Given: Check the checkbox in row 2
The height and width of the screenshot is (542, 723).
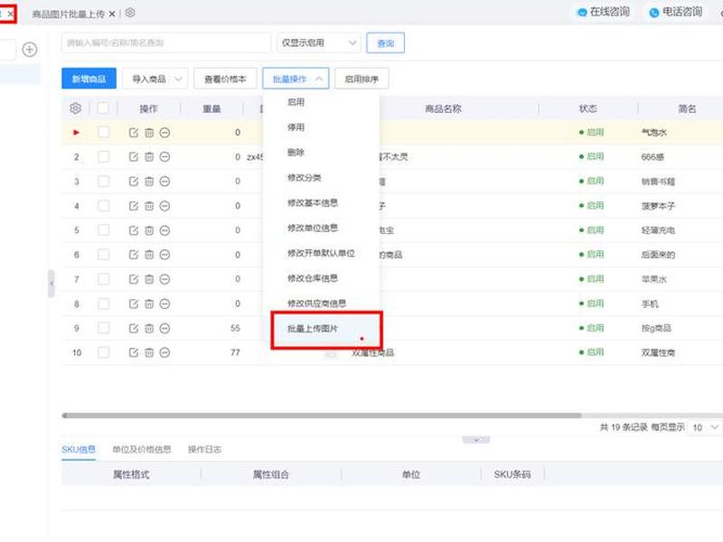Looking at the screenshot, I should coord(103,156).
